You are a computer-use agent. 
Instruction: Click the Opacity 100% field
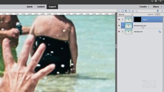(x=158, y=15)
